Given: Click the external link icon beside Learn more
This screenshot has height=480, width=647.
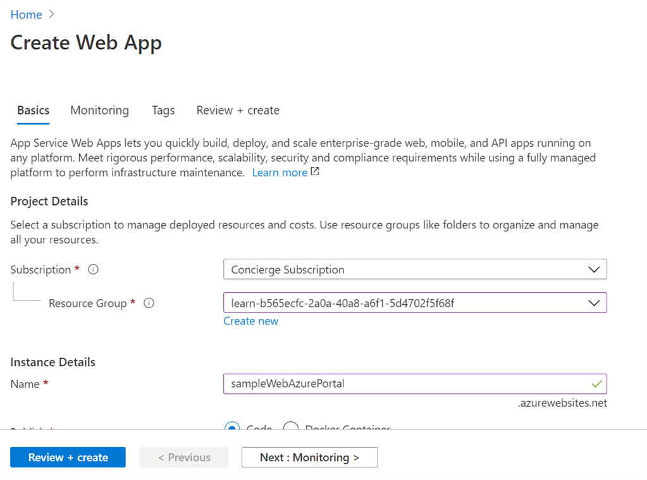Looking at the screenshot, I should click(315, 171).
